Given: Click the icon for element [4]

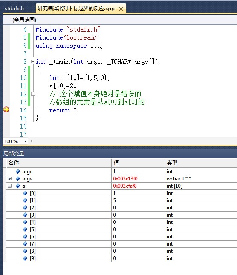Looking at the screenshot, I should [x=25, y=222].
